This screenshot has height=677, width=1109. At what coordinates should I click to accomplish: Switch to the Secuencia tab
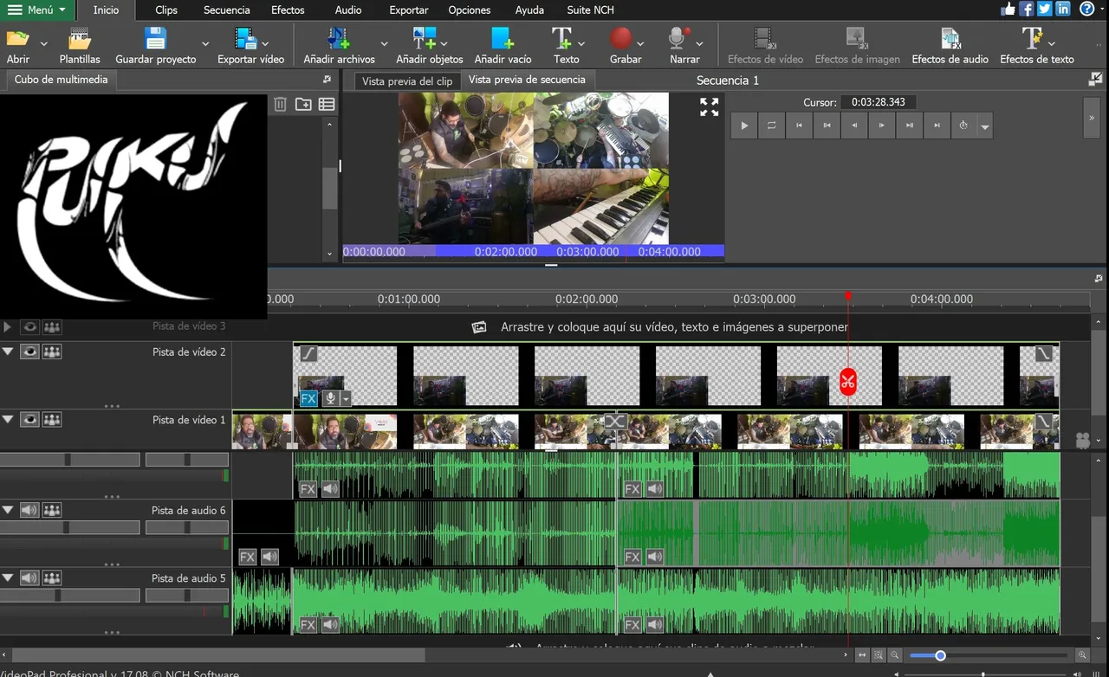(x=227, y=10)
